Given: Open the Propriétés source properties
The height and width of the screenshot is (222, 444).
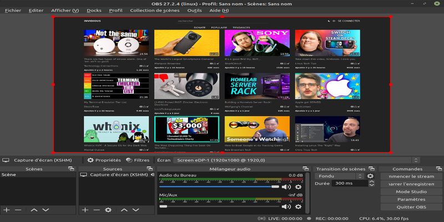Looking at the screenshot, I should pos(104,160).
